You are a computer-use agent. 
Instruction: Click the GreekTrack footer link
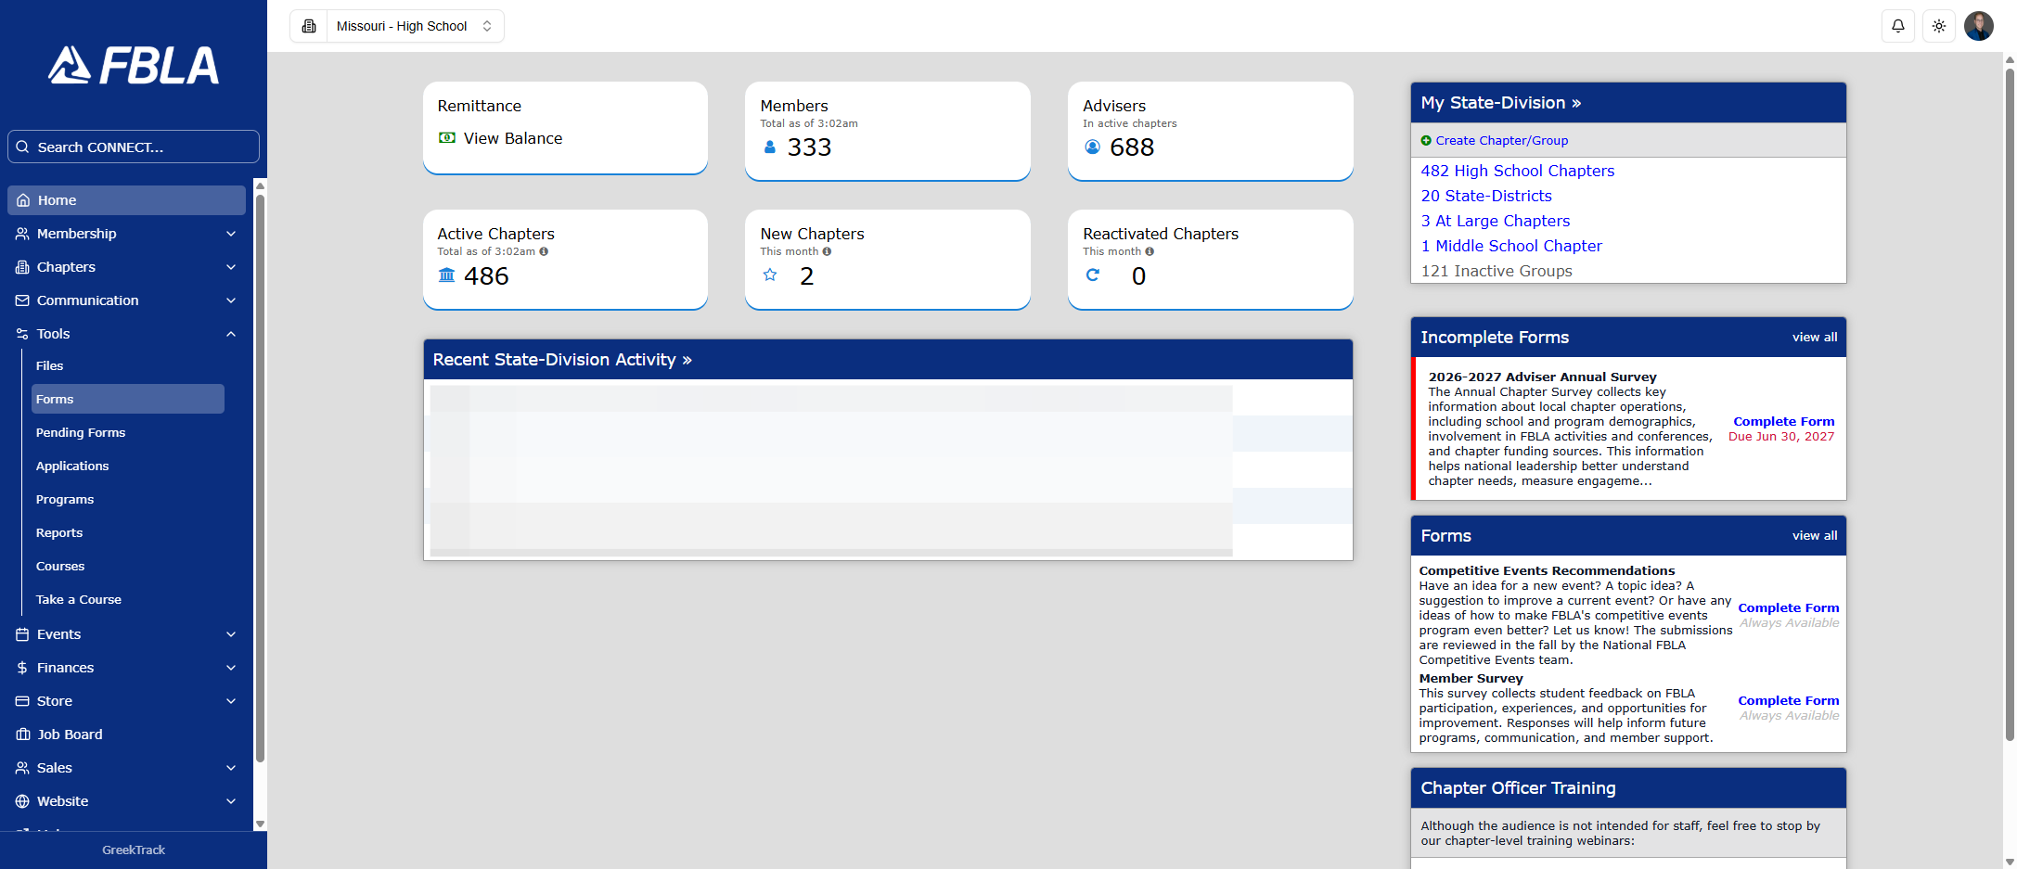tap(134, 850)
